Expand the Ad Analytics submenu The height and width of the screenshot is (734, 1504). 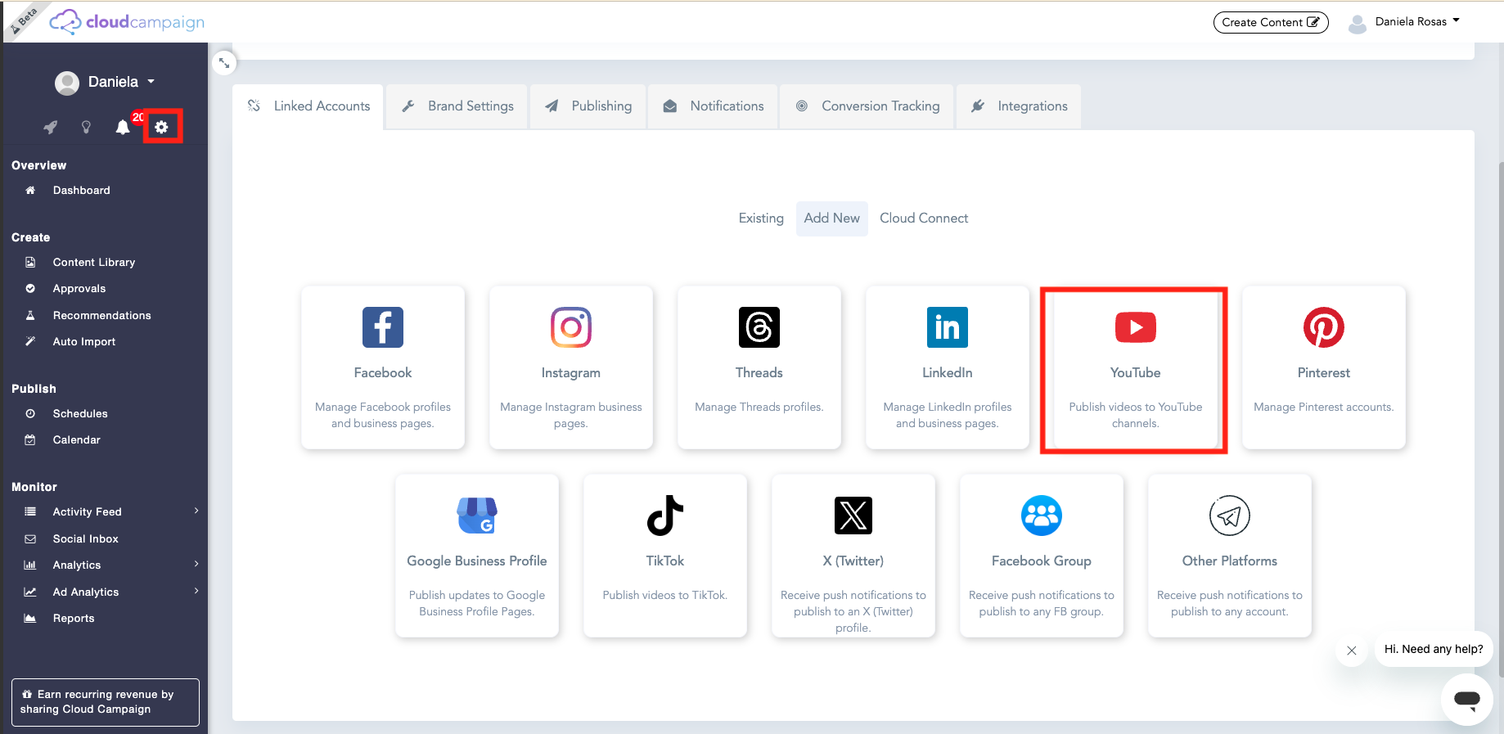(x=196, y=591)
